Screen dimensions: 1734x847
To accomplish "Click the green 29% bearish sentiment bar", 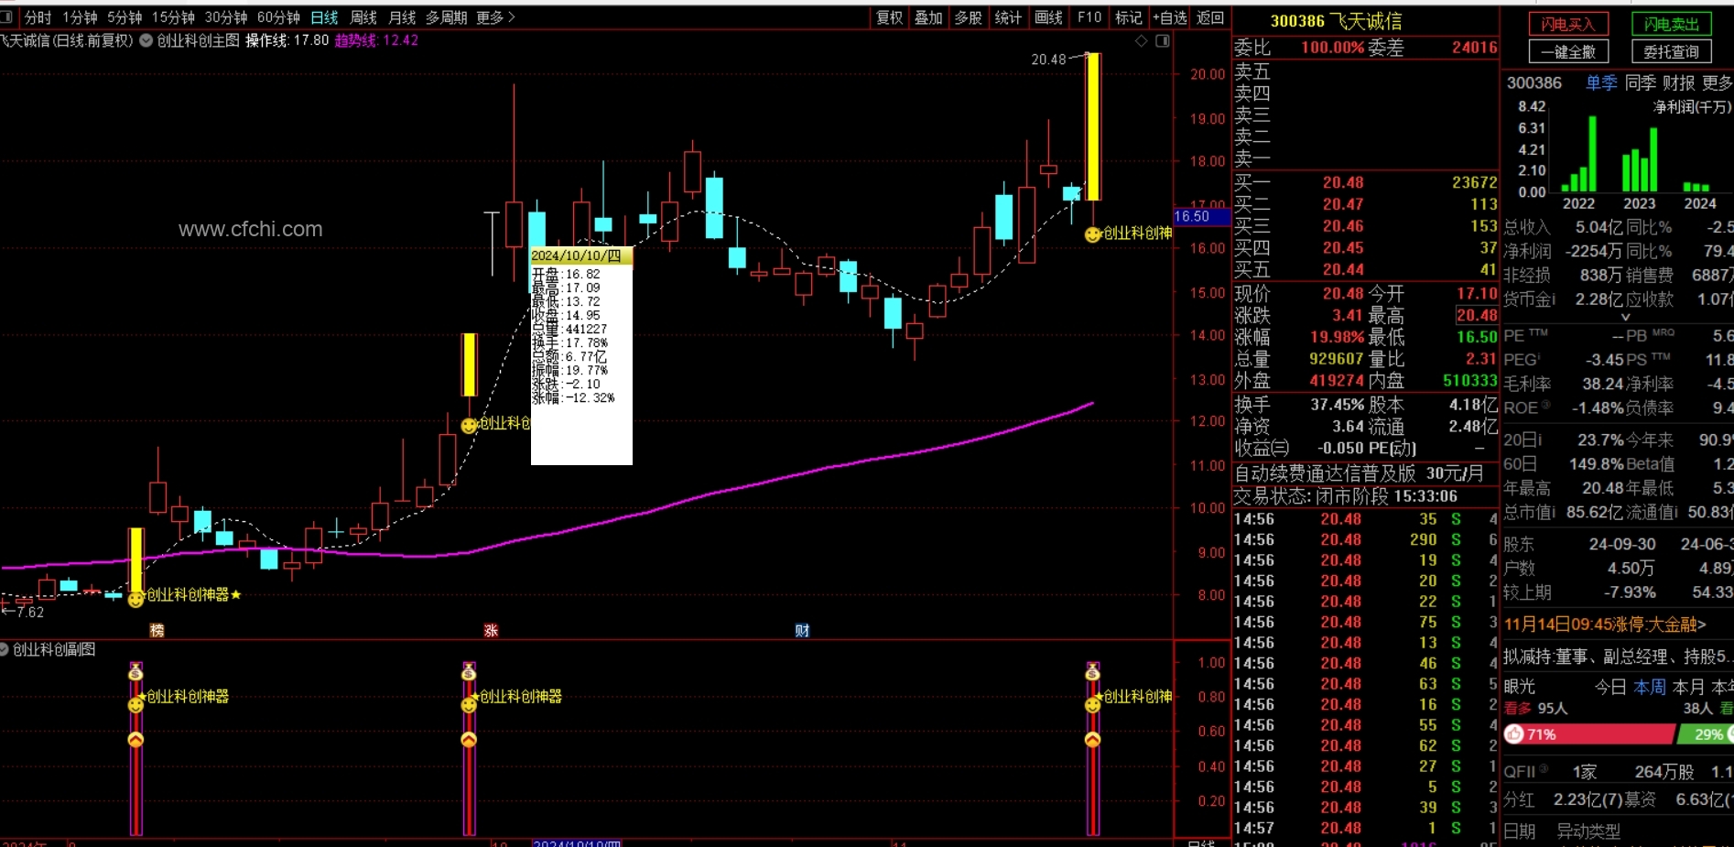I will (x=1706, y=734).
